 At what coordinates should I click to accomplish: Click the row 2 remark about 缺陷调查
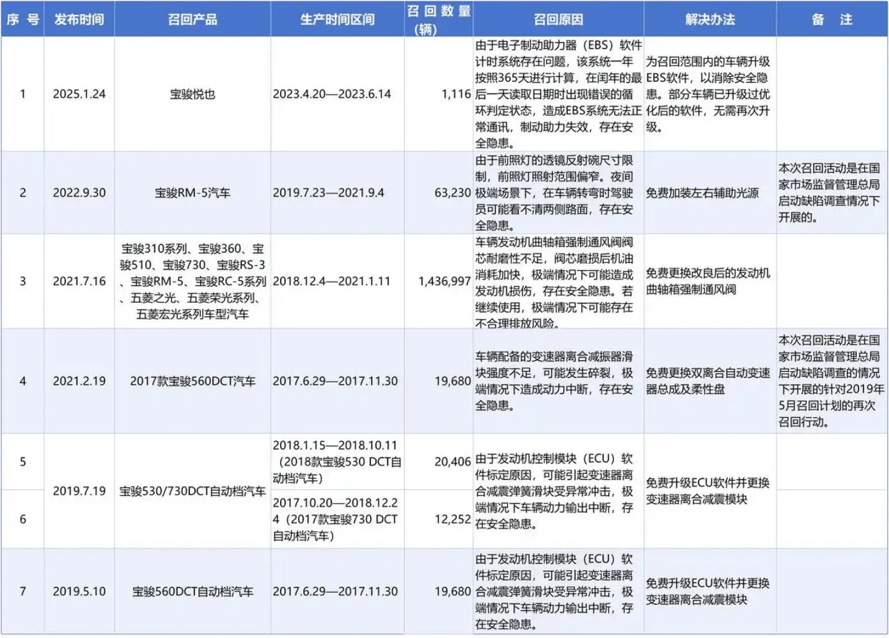832,193
